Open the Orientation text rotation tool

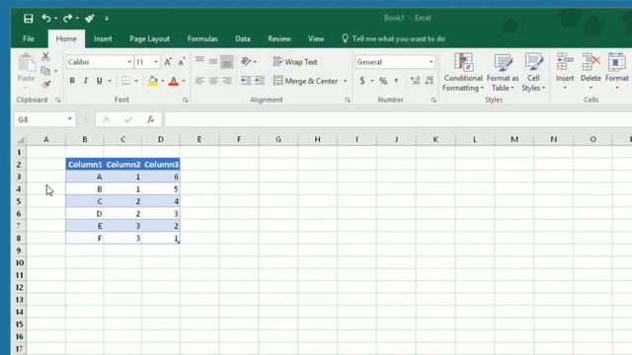(246, 61)
